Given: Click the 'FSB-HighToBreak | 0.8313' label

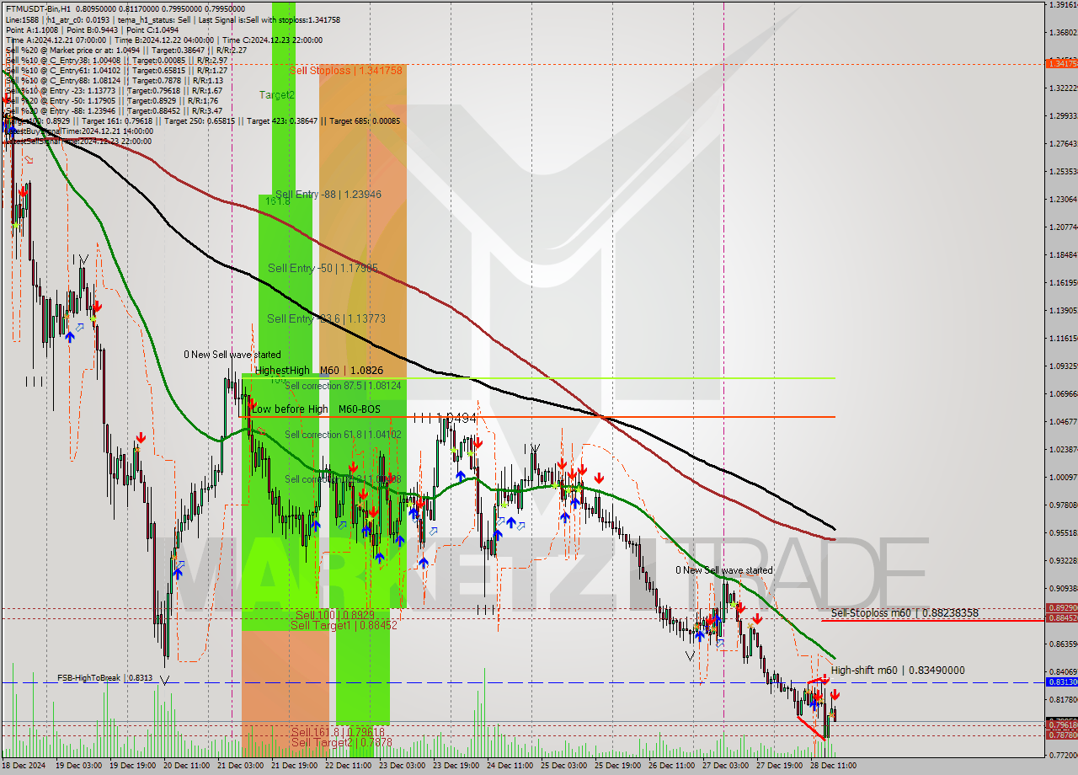Looking at the screenshot, I should (105, 677).
